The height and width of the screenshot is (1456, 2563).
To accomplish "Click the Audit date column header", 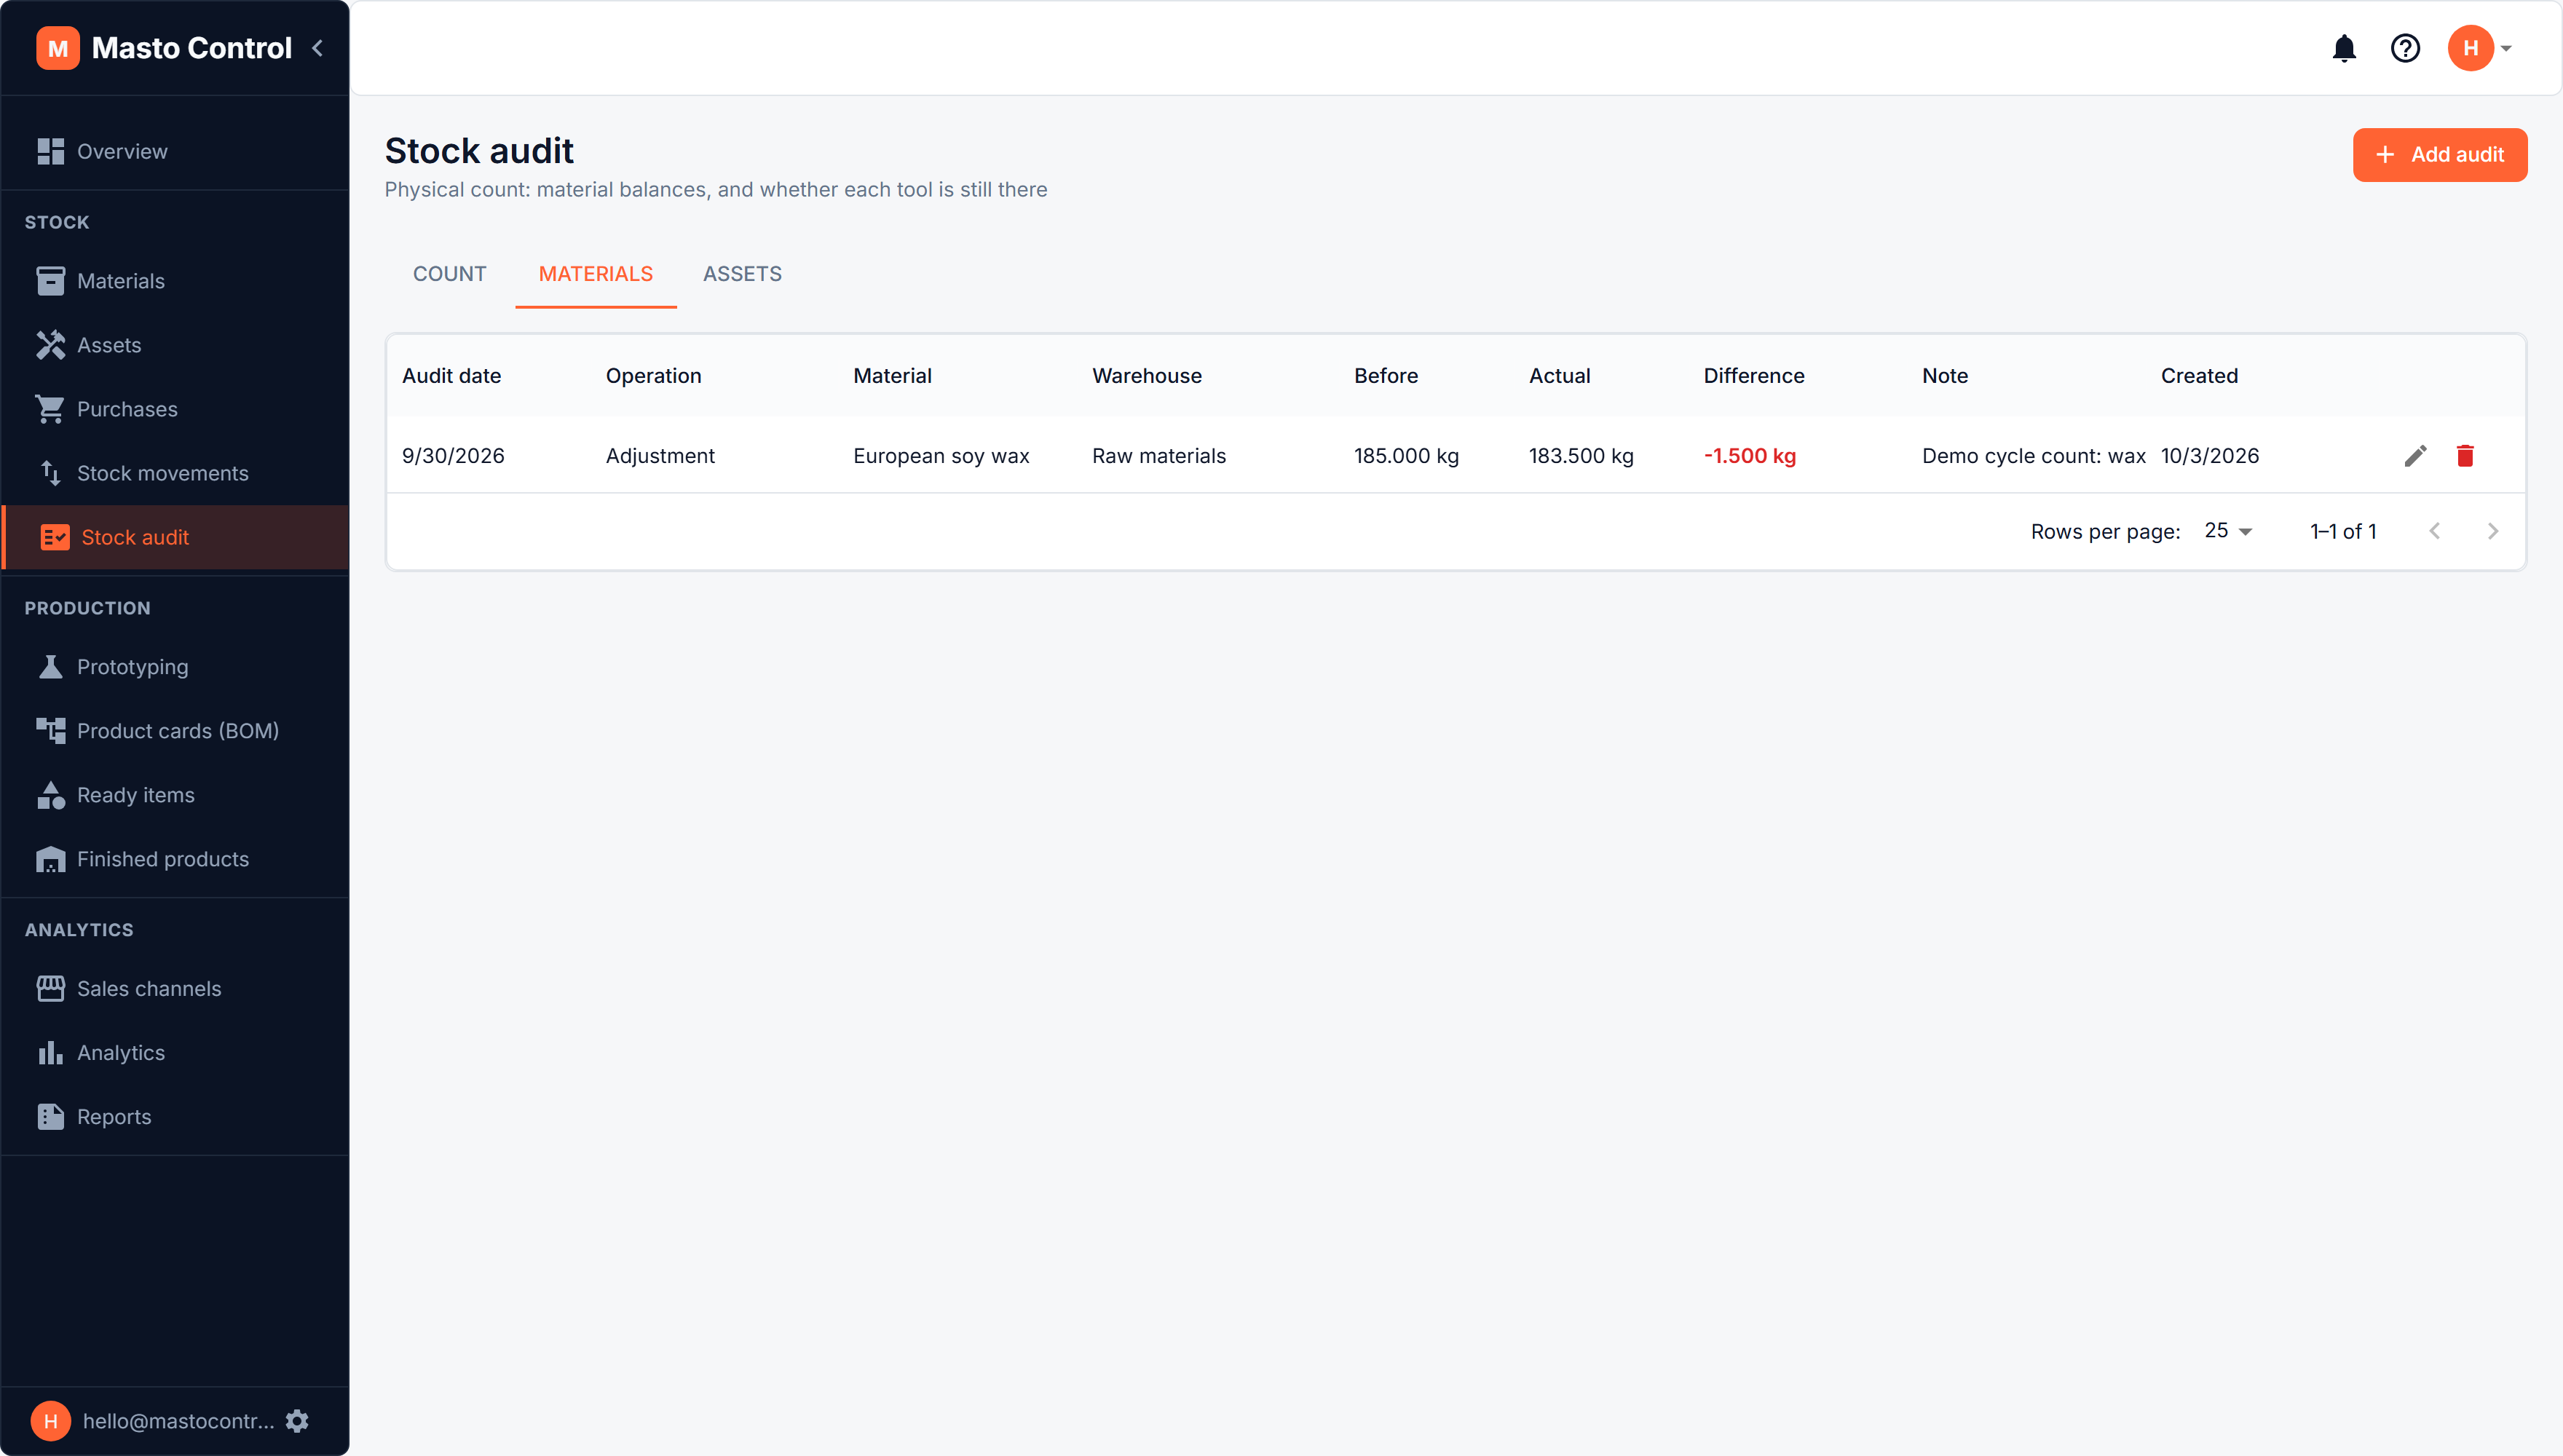I will coord(451,376).
